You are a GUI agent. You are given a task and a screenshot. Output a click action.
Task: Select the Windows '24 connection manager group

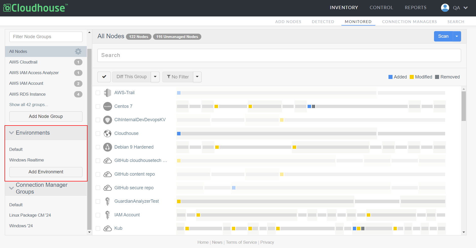(21, 226)
